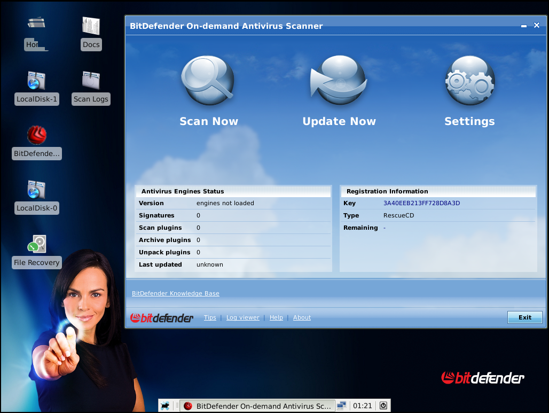This screenshot has height=413, width=549.
Task: Open the Docs desktop icon
Action: click(91, 26)
